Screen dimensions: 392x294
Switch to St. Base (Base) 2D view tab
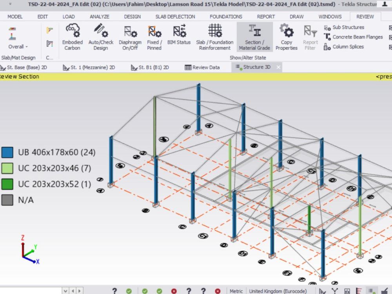tap(24, 67)
